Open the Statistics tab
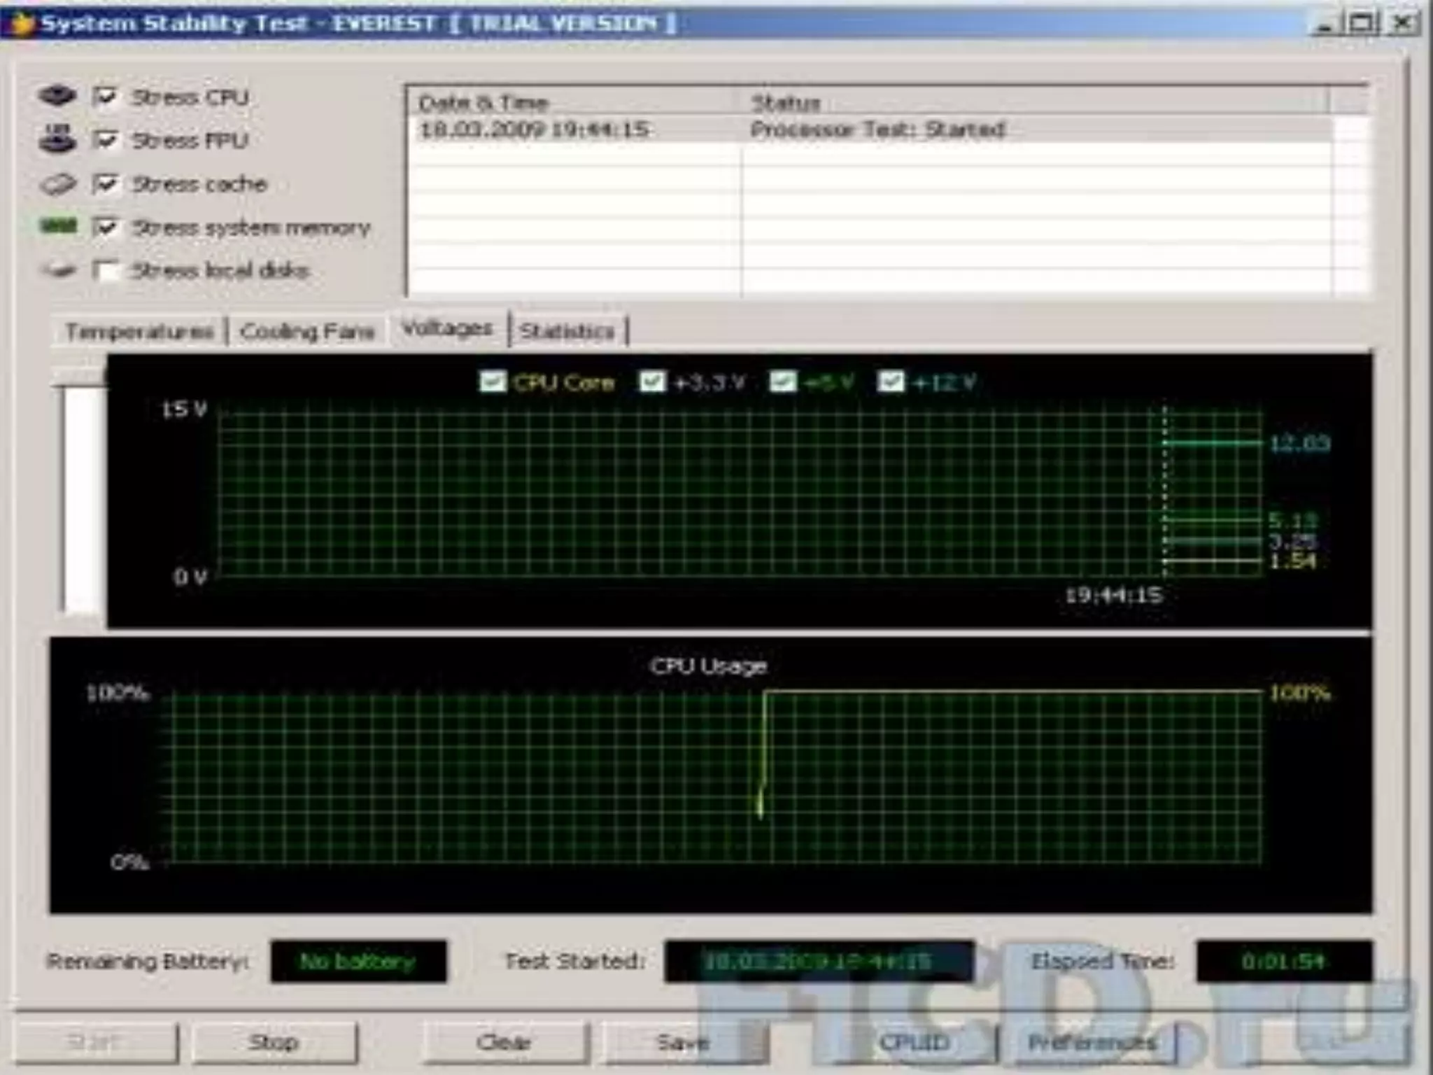 567,331
